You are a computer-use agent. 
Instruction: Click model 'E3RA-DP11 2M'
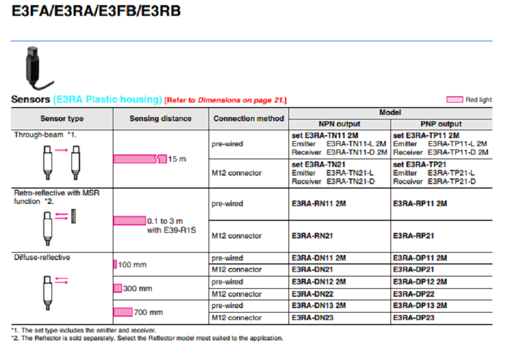[420, 258]
